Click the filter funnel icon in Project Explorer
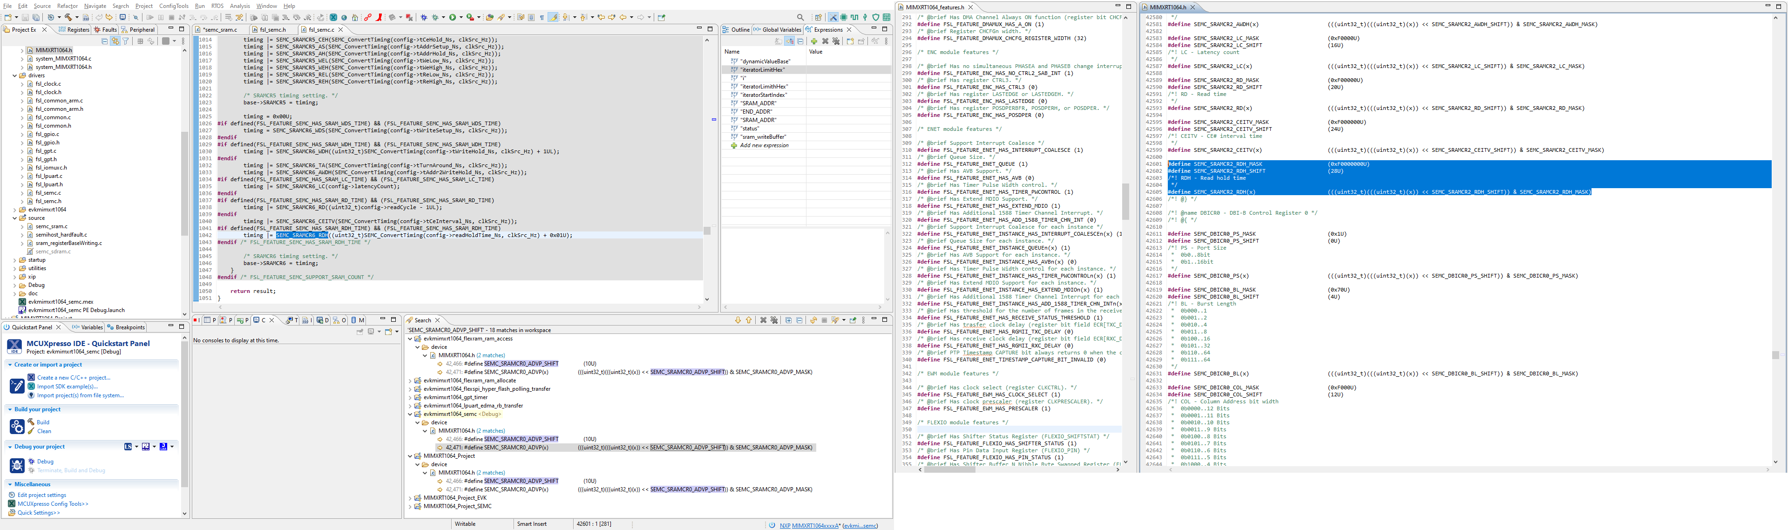Image resolution: width=1788 pixels, height=530 pixels. [126, 41]
